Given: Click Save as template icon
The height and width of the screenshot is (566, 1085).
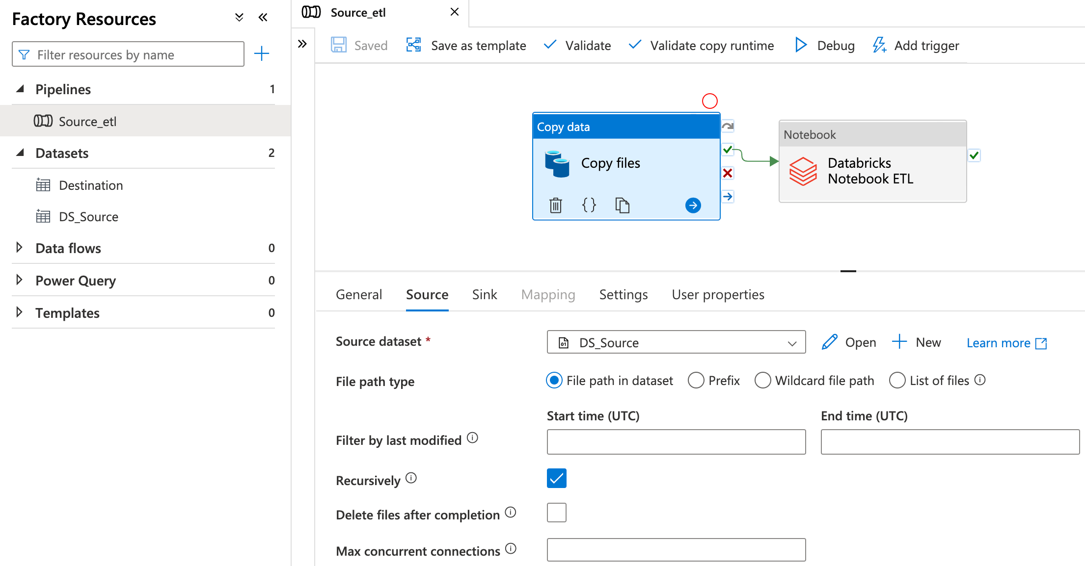Looking at the screenshot, I should 414,45.
